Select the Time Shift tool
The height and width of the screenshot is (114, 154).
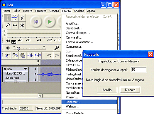[x=15, y=25]
